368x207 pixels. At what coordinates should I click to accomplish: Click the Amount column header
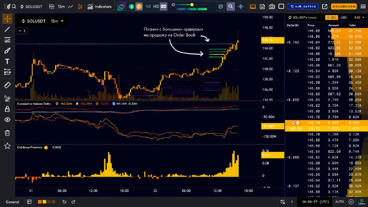click(x=333, y=25)
